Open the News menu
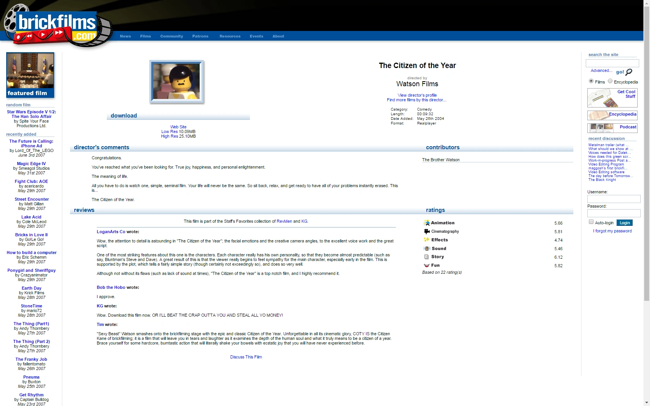Viewport: 650px width, 406px height. tap(125, 36)
